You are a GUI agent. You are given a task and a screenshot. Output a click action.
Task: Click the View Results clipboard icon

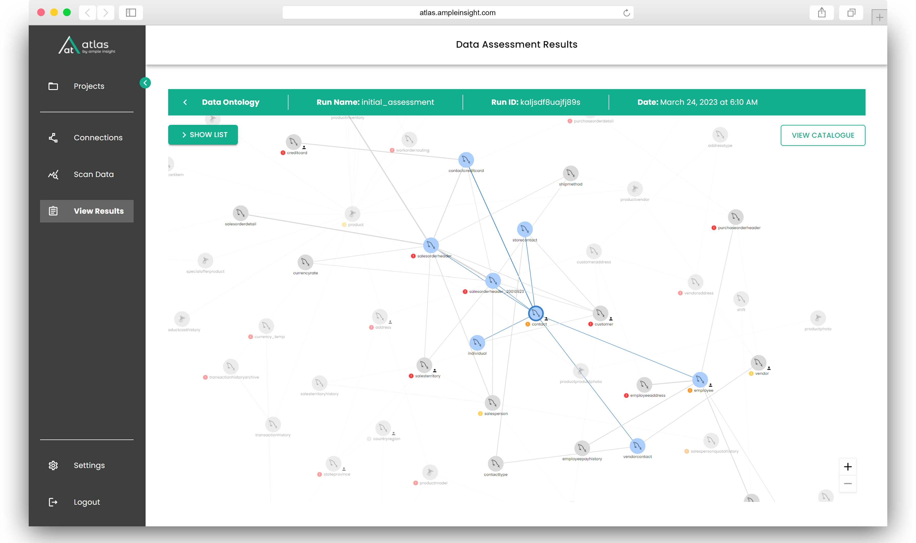pos(53,211)
